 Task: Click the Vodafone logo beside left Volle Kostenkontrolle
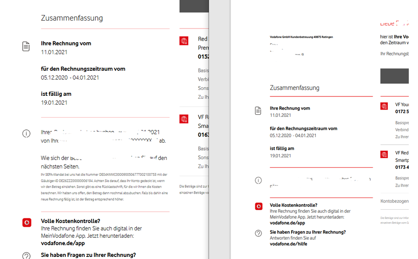(x=27, y=223)
